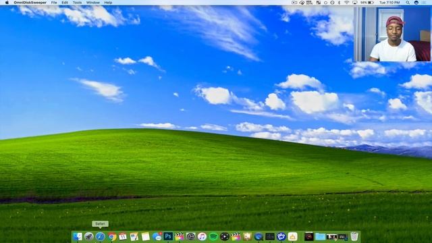This screenshot has width=432, height=243.
Task: Launch Launchpad rocket icon in Dock
Action: click(88, 236)
